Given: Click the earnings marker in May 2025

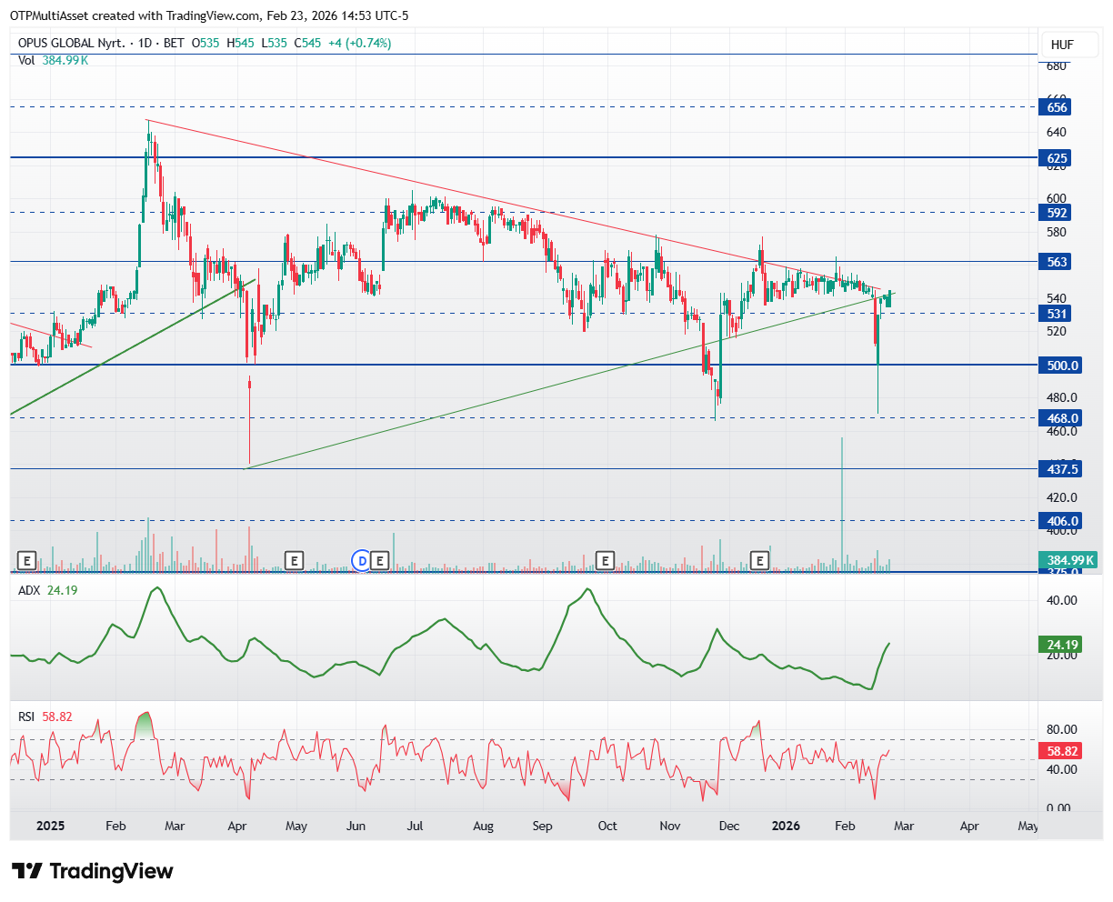Looking at the screenshot, I should [x=293, y=559].
